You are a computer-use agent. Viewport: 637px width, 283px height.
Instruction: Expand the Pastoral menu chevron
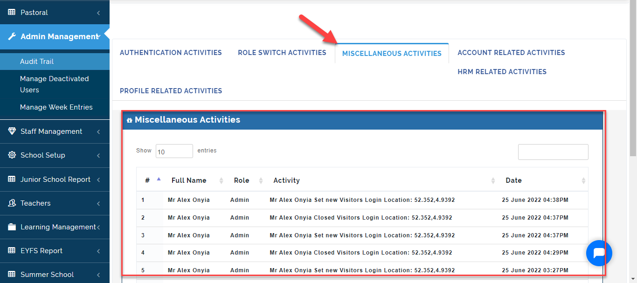tap(98, 13)
